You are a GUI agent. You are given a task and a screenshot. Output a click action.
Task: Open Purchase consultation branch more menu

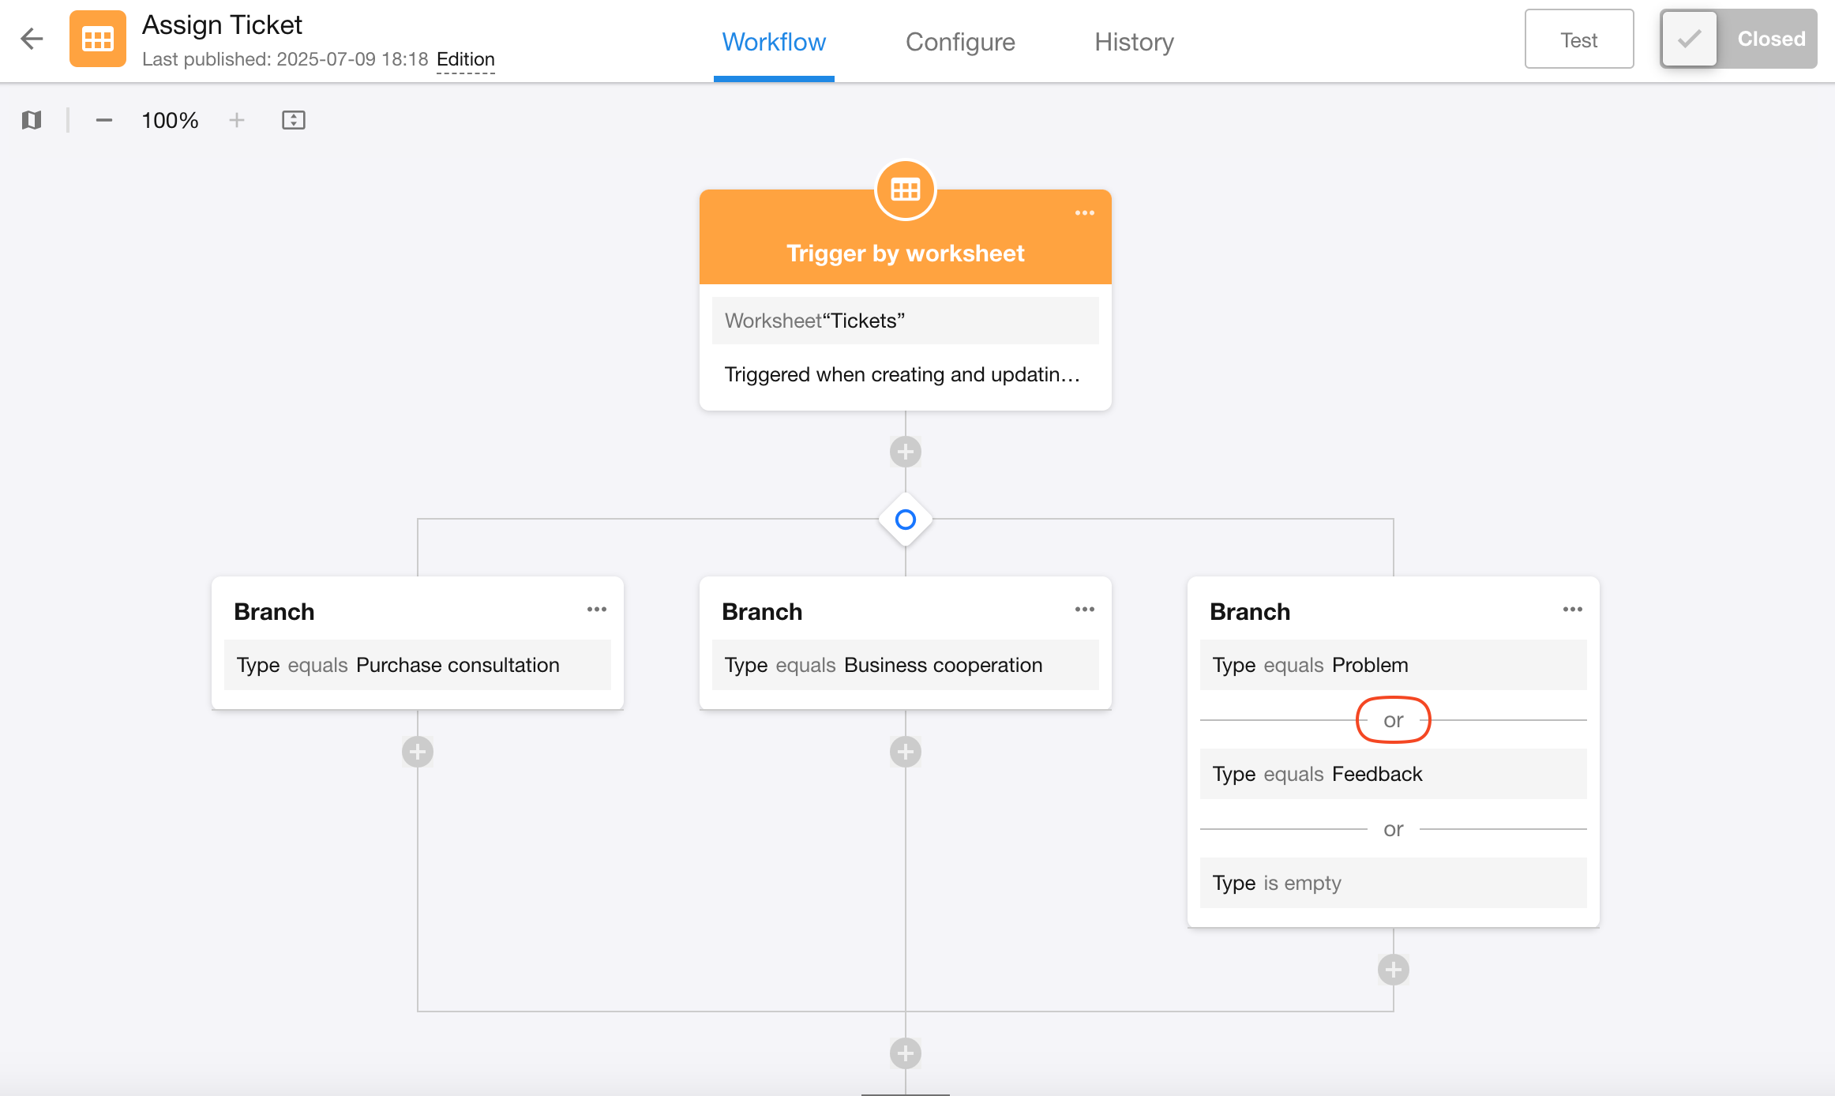(x=597, y=610)
